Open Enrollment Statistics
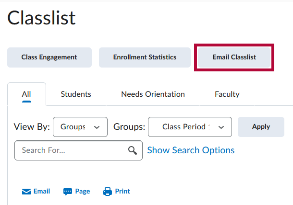 [x=145, y=57]
